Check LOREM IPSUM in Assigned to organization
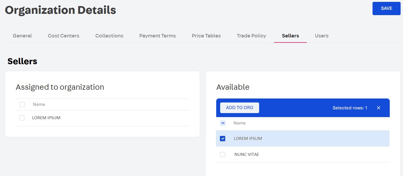The width and height of the screenshot is (403, 176). pyautogui.click(x=22, y=118)
